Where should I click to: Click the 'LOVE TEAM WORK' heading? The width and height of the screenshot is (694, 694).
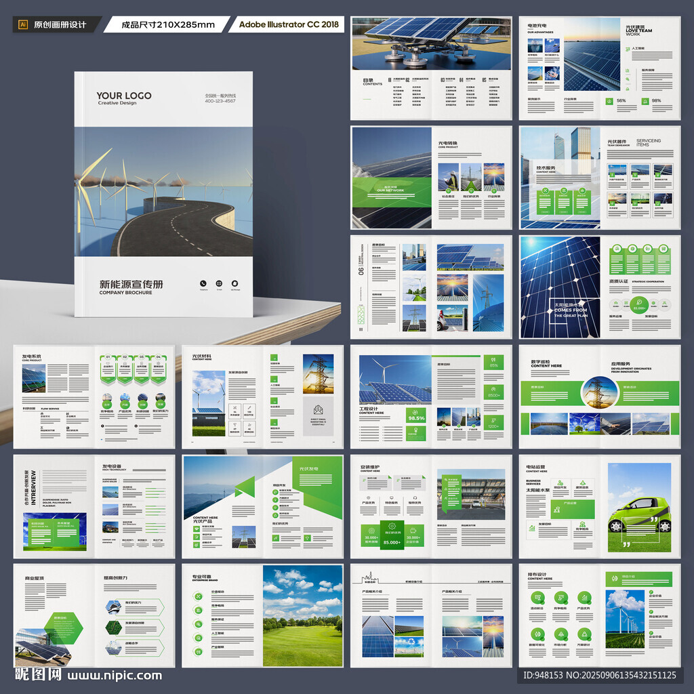[x=638, y=33]
